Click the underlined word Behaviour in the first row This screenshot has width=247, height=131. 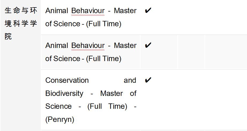(x=88, y=11)
